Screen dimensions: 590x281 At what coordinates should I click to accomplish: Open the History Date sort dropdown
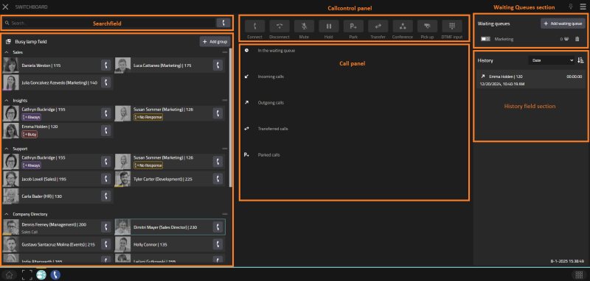click(551, 60)
